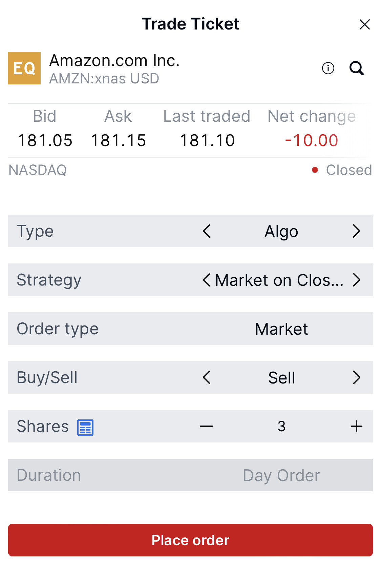
Task: Switch Type to next option
Action: [x=356, y=231]
